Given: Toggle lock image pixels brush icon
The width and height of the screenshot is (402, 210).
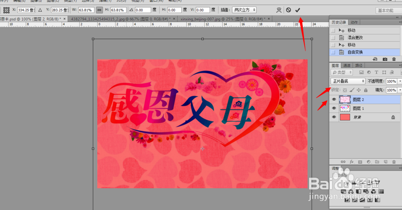Looking at the screenshot, I should point(352,90).
